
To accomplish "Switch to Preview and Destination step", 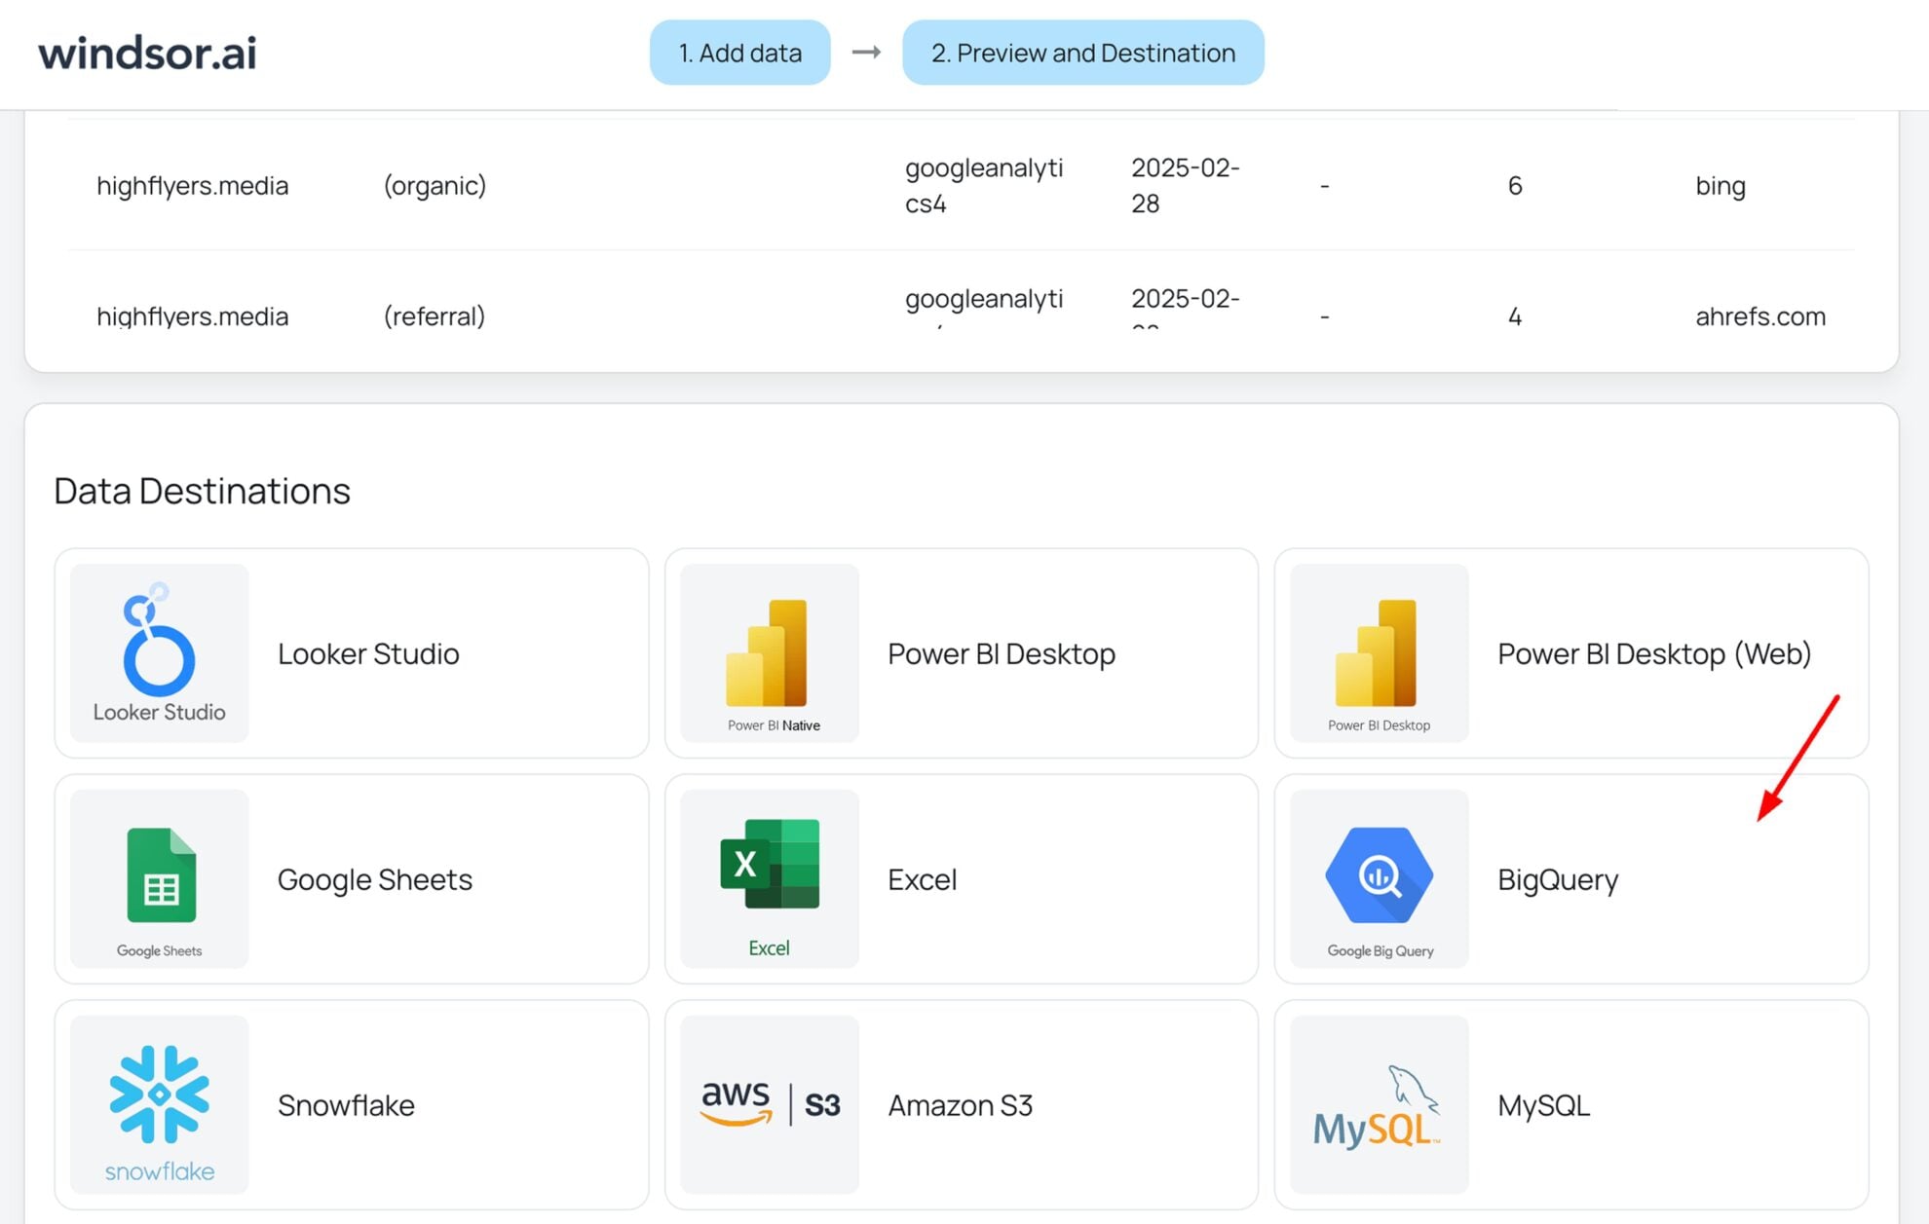I will (x=1081, y=53).
